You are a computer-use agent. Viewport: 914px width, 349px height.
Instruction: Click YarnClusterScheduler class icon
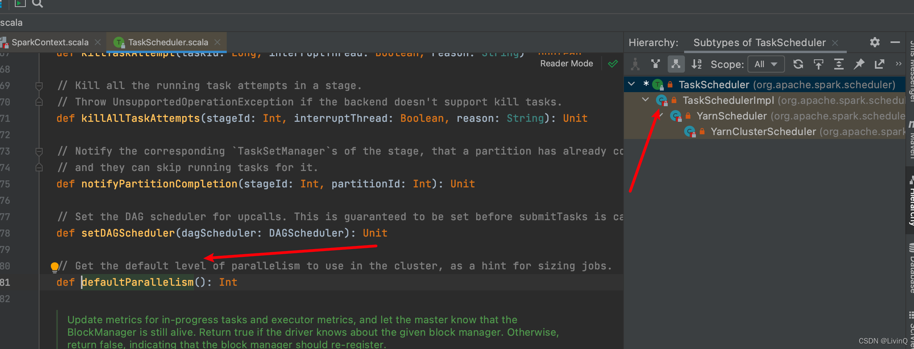tap(690, 132)
